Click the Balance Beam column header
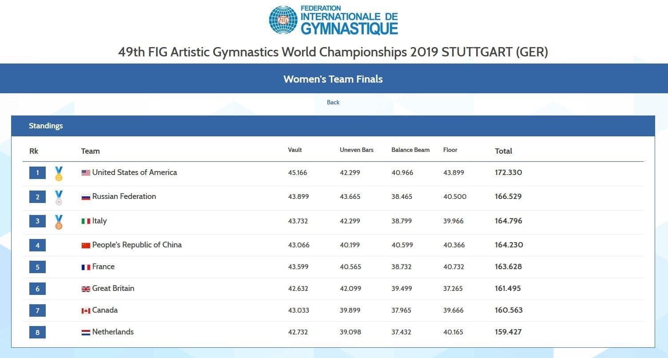Screen dimensions: 668x358 [x=410, y=150]
